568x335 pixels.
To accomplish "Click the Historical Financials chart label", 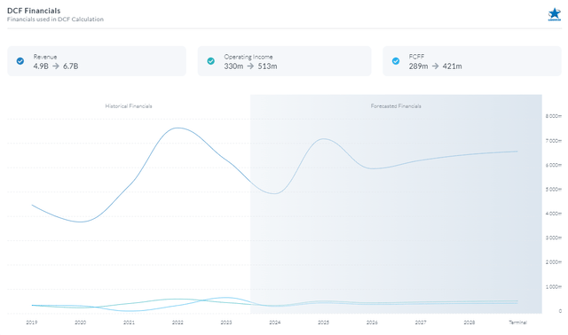I will click(129, 106).
